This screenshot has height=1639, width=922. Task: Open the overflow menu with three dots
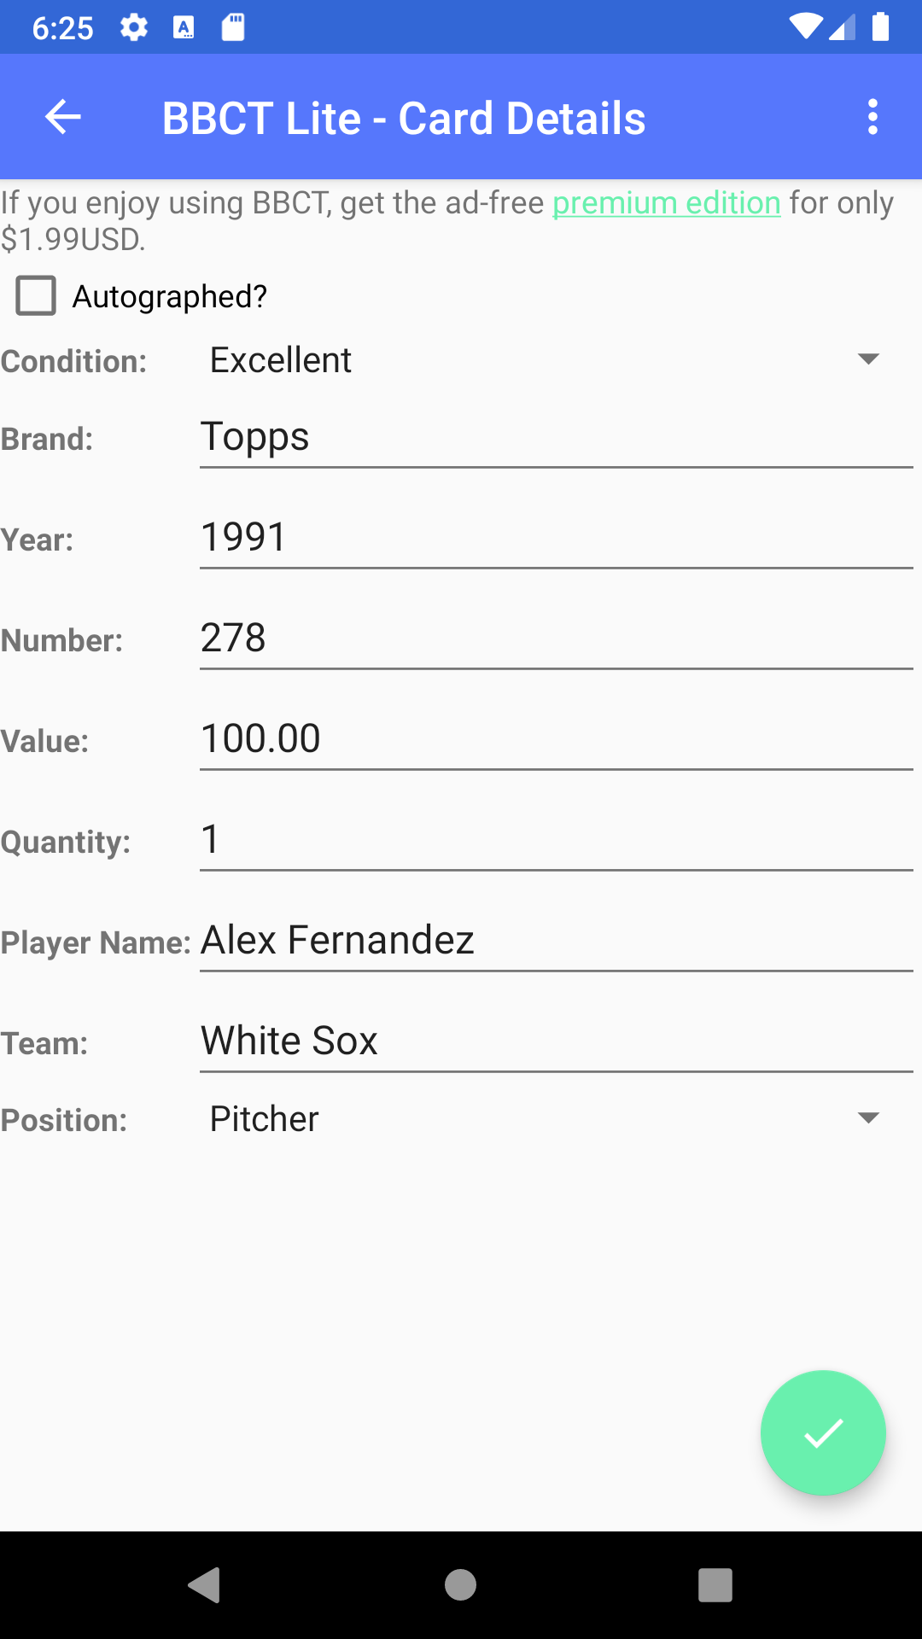(x=872, y=116)
